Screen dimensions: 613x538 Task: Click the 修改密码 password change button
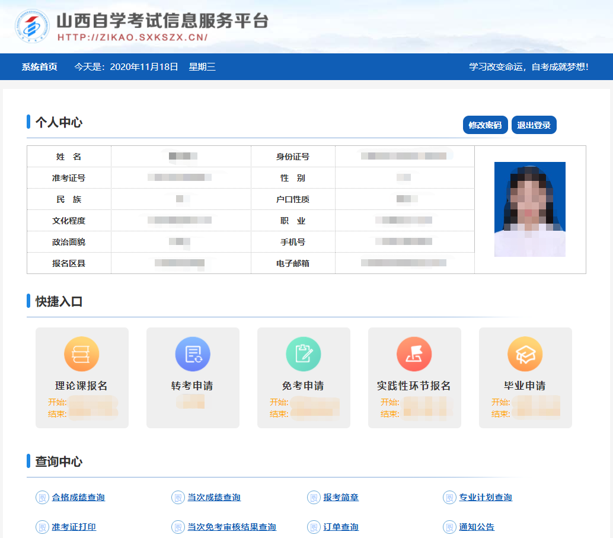(x=485, y=125)
